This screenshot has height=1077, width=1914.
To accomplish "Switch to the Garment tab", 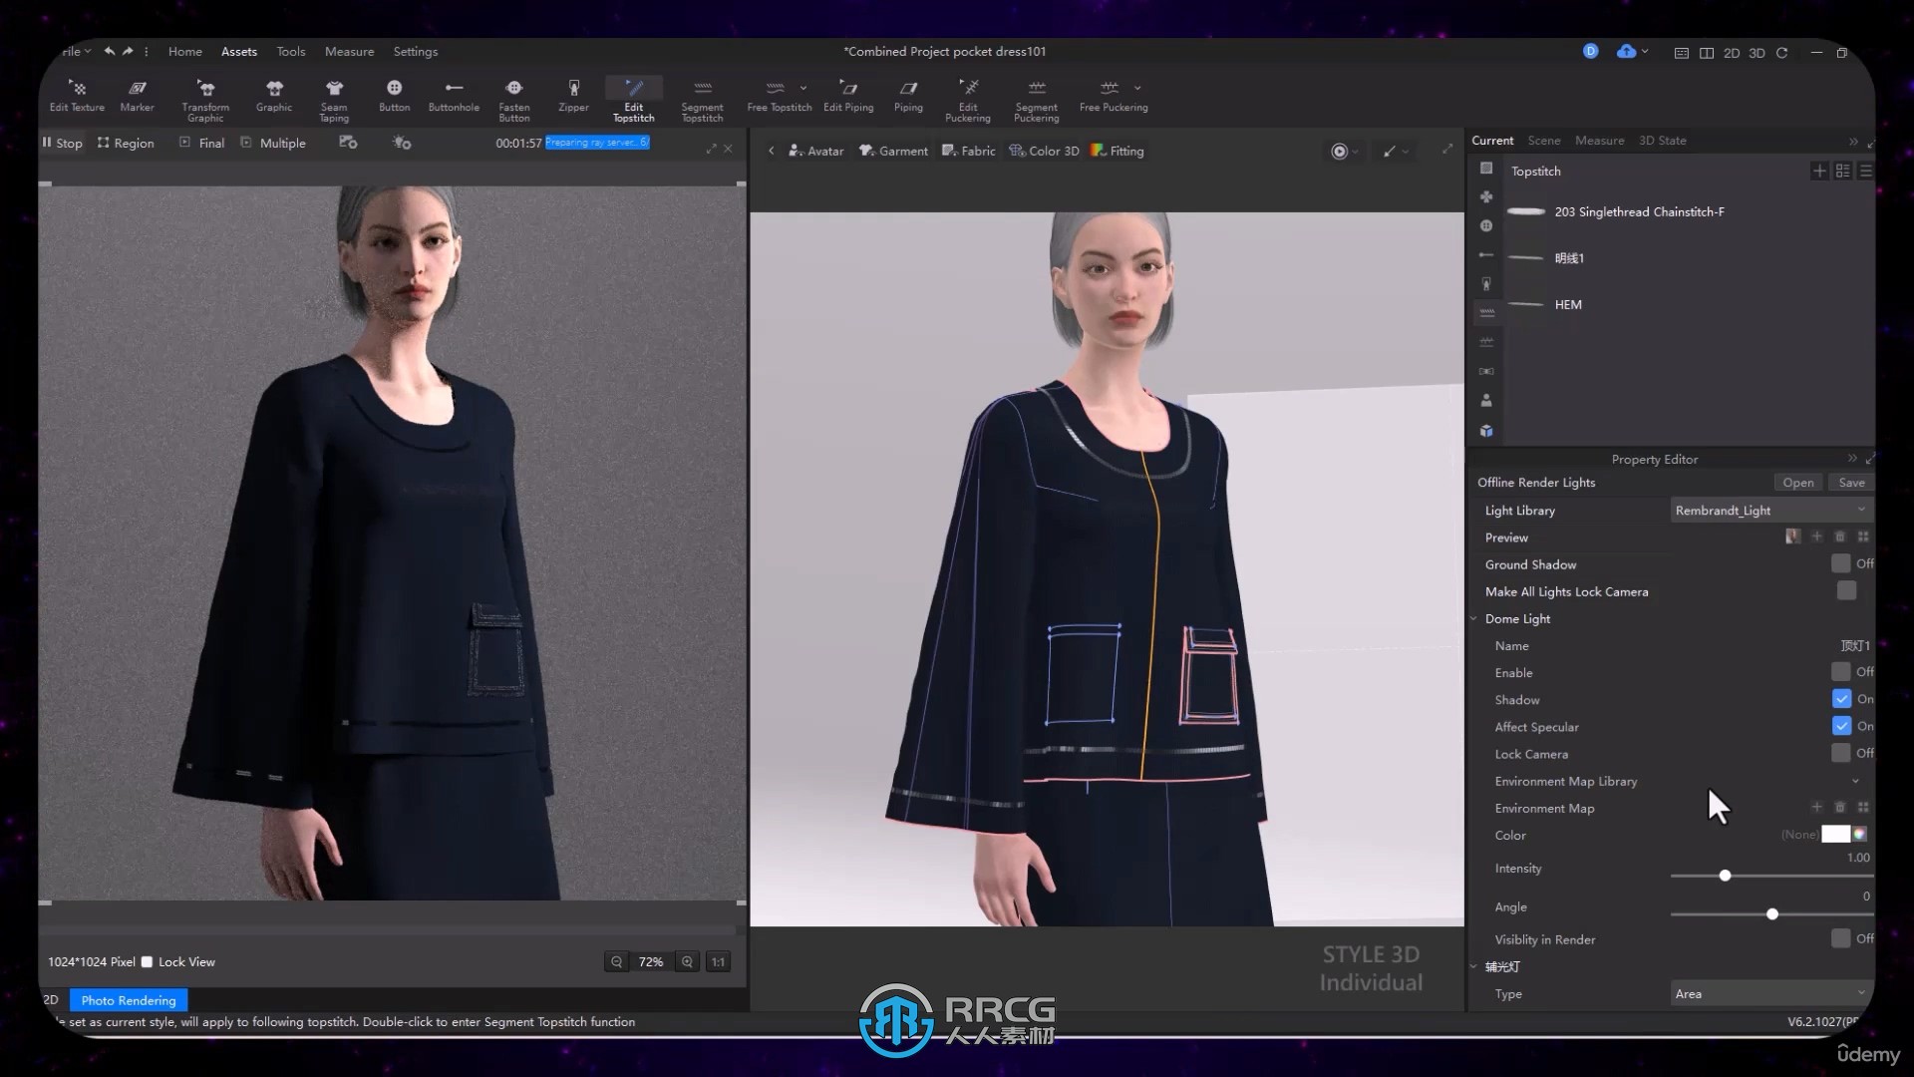I will pyautogui.click(x=904, y=150).
